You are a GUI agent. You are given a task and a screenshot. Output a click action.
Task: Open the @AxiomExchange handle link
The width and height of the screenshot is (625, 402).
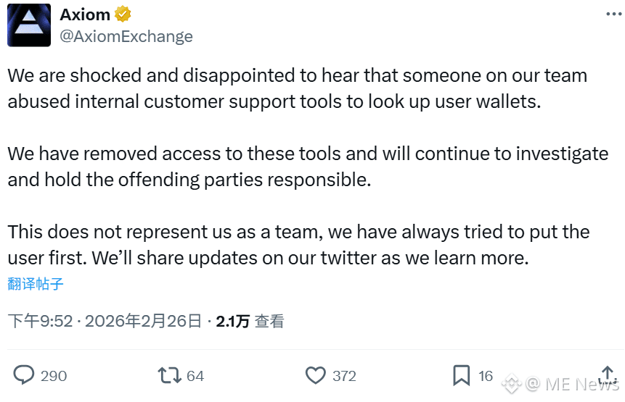(126, 36)
